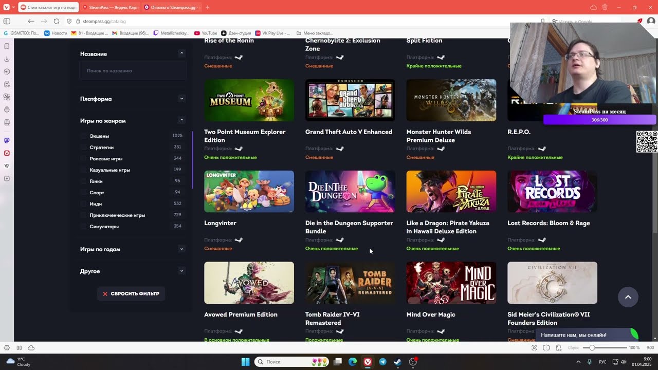Open Windows Start menu

coord(245,362)
